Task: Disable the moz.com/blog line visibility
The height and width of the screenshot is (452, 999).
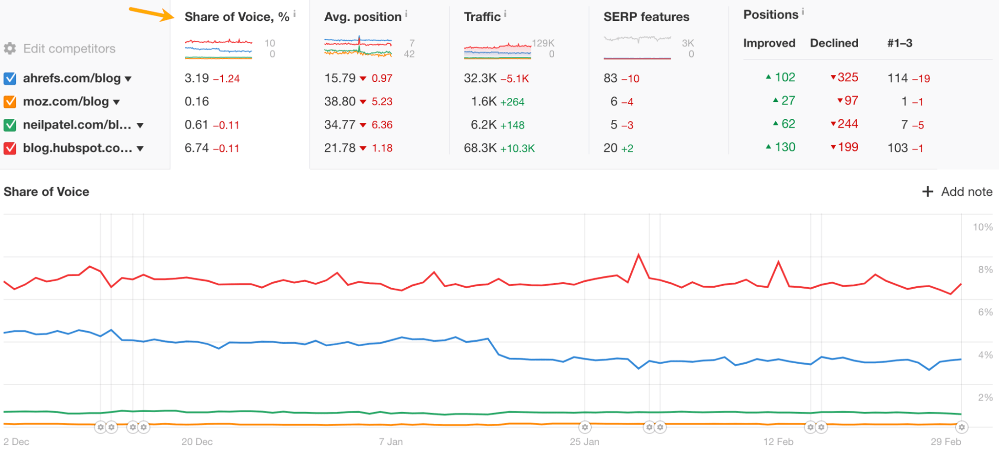Action: [x=9, y=101]
